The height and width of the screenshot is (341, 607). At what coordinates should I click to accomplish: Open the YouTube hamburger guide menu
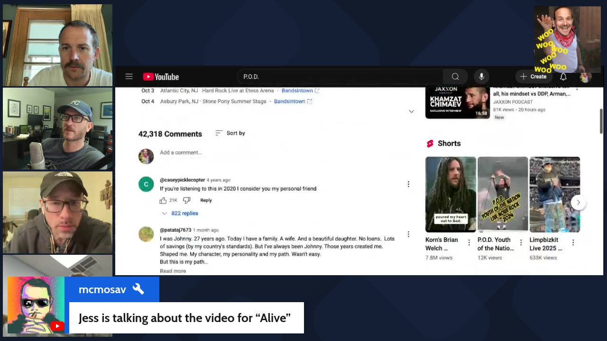point(129,77)
